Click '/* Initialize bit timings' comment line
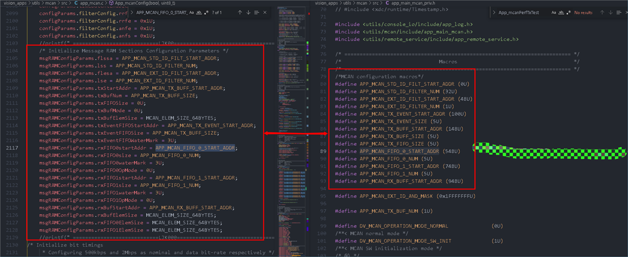Screen dimensions: 628x257 pos(65,245)
